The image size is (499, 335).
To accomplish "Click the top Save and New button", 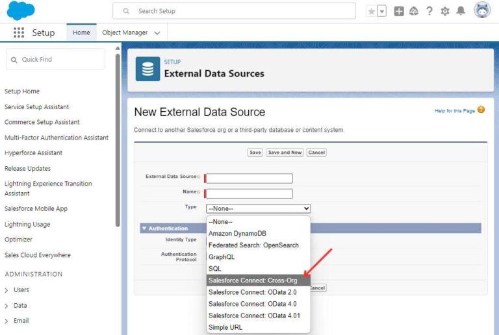I will [285, 153].
